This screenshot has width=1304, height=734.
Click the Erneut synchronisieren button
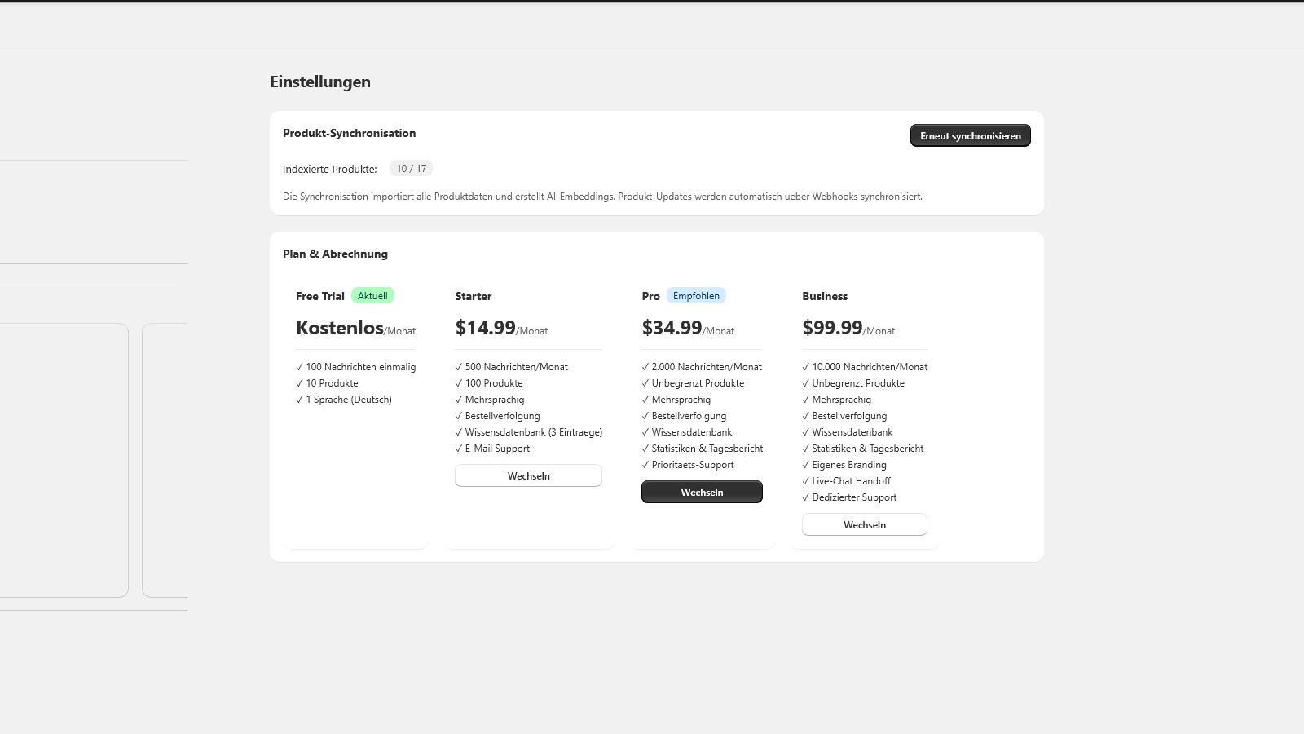click(x=970, y=135)
